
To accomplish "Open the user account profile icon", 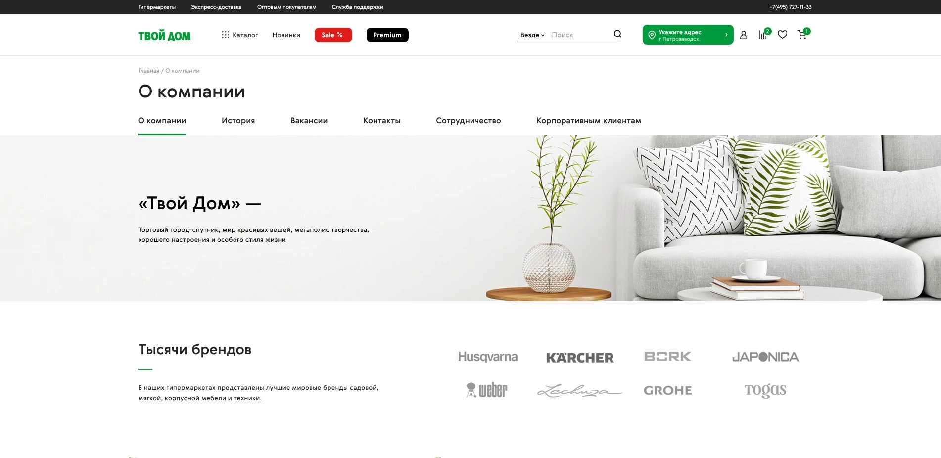I will coord(744,35).
